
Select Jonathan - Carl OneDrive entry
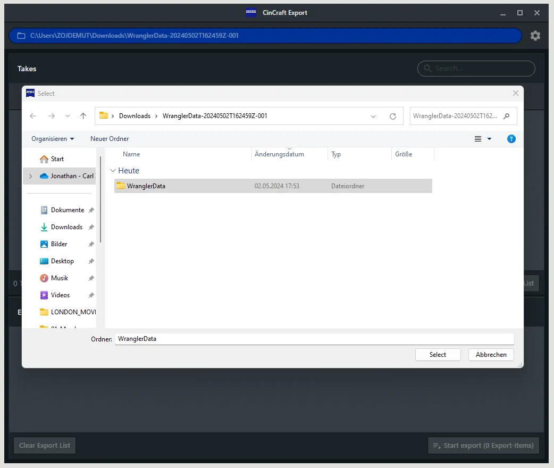tap(67, 176)
